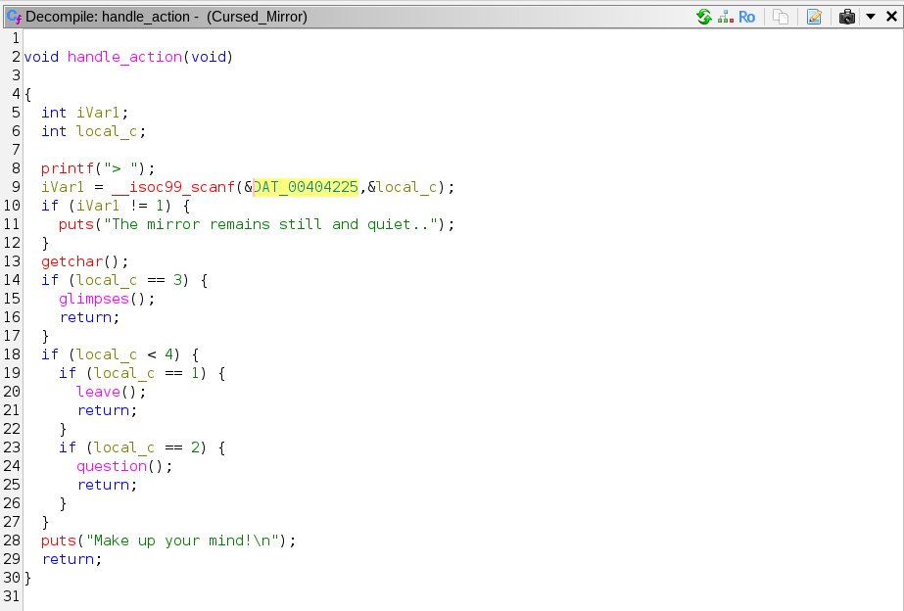The width and height of the screenshot is (904, 611).
Task: Click the puts call on line 11
Action: point(76,225)
